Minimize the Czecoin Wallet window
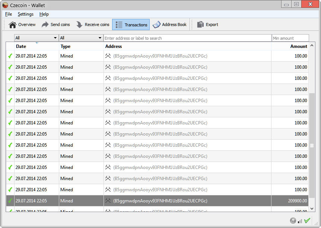Viewport: 321px width, 228px height. (286, 4)
